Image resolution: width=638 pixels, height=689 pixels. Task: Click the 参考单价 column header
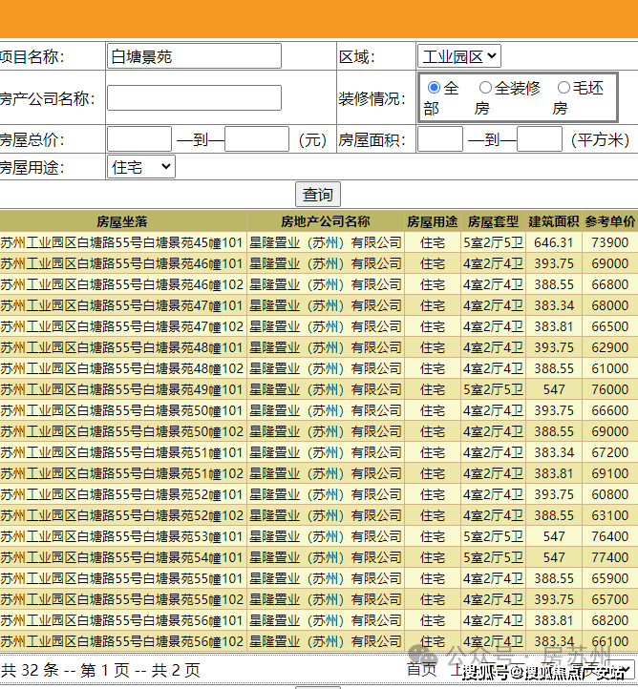[x=610, y=221]
